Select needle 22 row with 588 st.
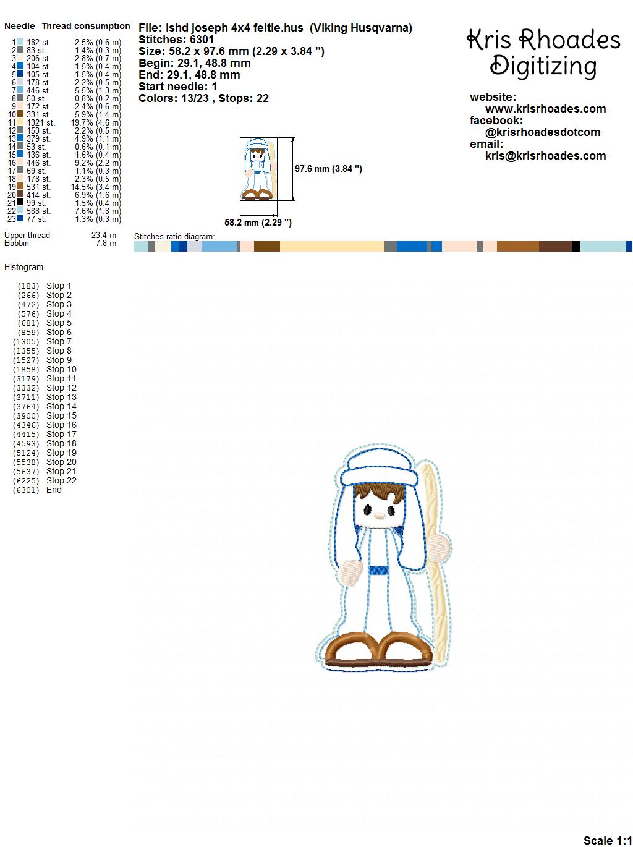The height and width of the screenshot is (847, 633). coord(64,211)
